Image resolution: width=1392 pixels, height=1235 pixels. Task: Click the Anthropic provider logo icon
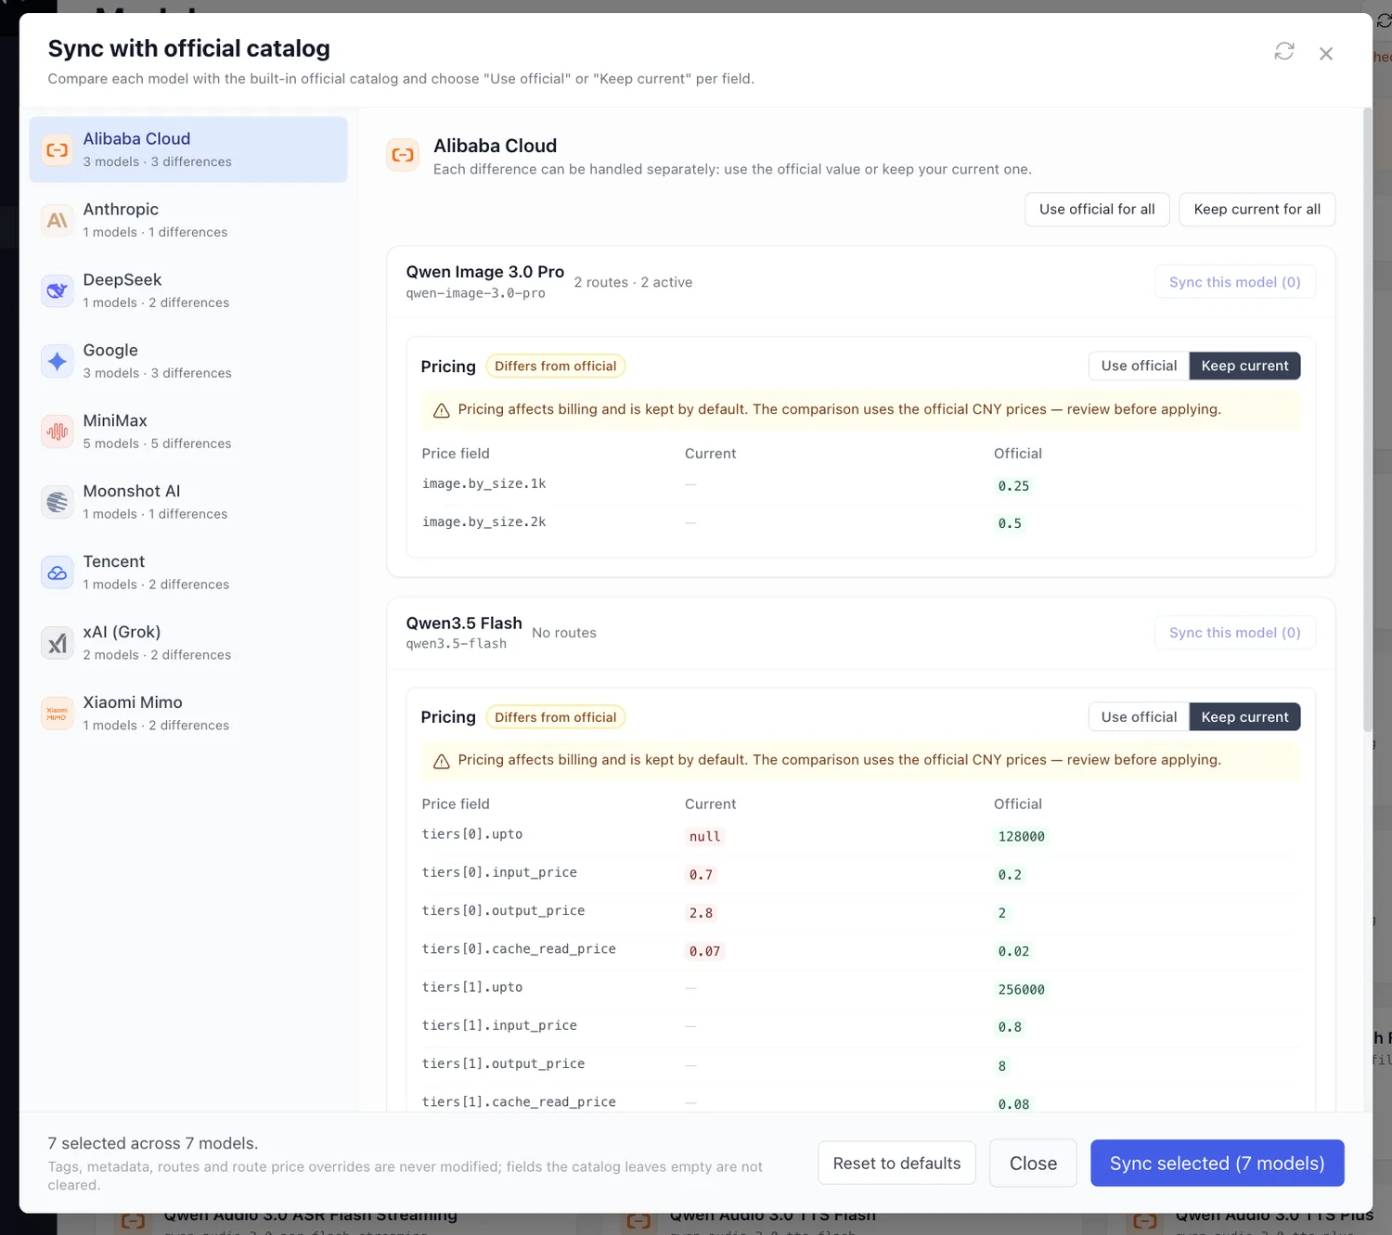click(58, 220)
